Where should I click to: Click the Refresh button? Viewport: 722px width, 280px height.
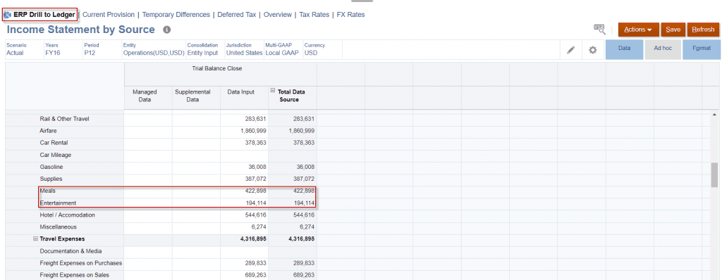click(703, 30)
